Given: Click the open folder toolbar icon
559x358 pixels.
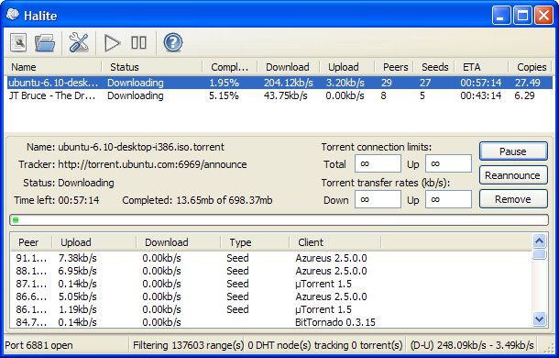Looking at the screenshot, I should tap(45, 43).
